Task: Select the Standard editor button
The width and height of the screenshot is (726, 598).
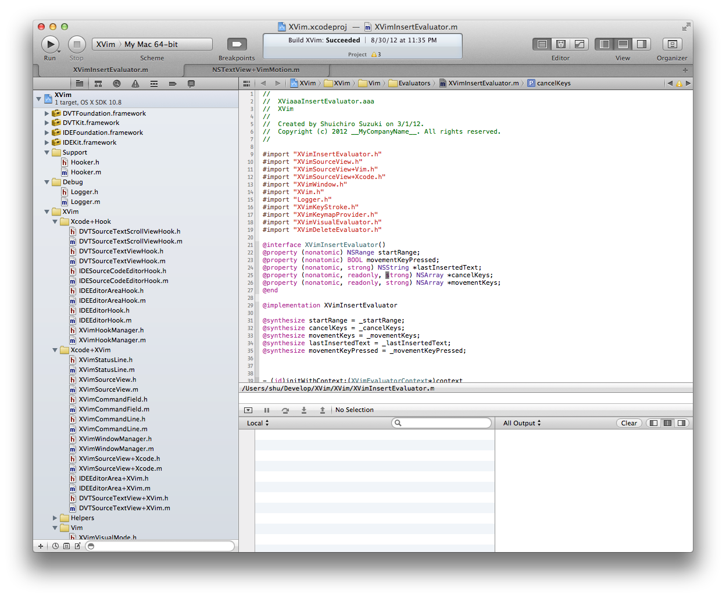Action: [x=542, y=44]
